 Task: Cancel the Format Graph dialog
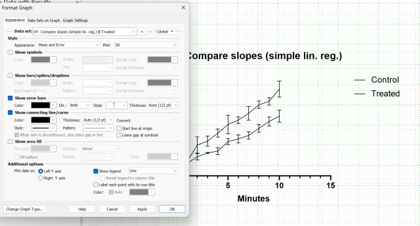coord(112,209)
